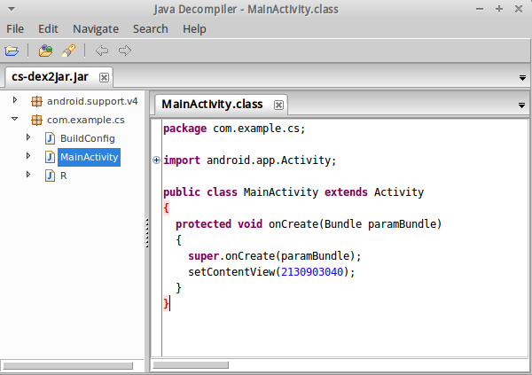Click the Open Type toolbar icon
The width and height of the screenshot is (532, 375).
pos(45,51)
